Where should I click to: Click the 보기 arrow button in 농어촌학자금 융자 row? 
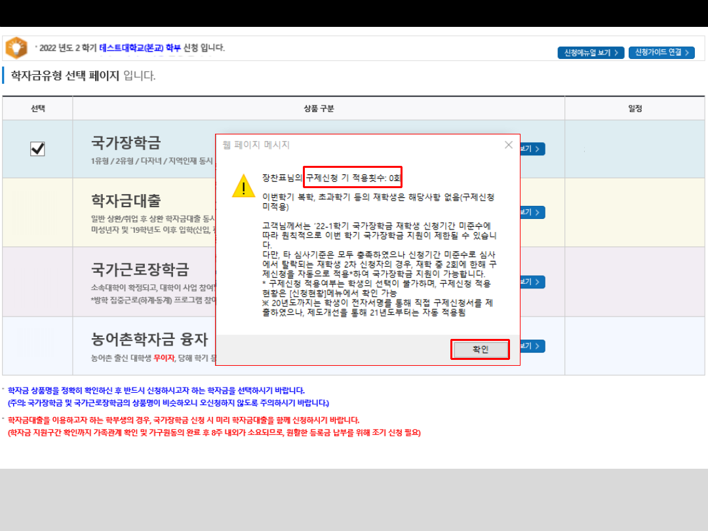[x=532, y=345]
